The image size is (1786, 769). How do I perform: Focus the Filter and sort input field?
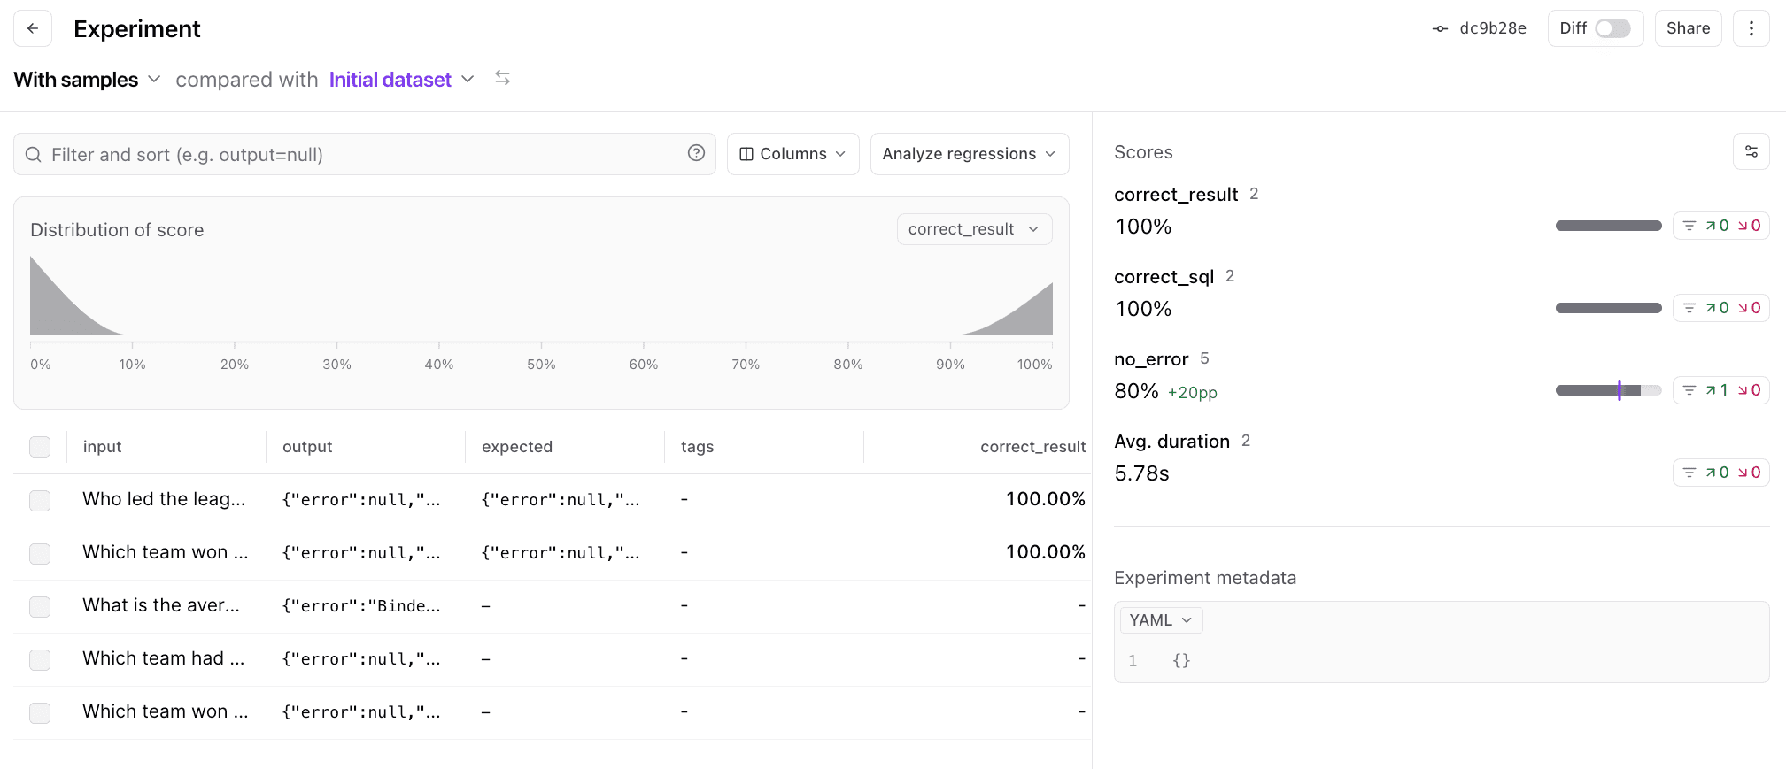coord(354,155)
